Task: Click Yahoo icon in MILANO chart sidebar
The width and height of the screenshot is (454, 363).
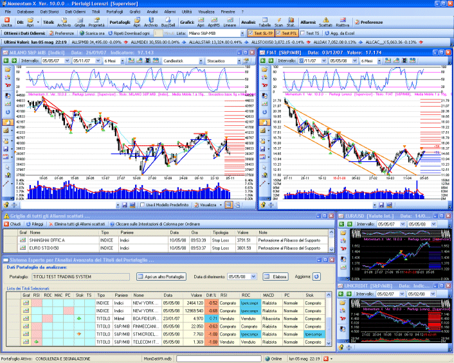Action: point(8,85)
